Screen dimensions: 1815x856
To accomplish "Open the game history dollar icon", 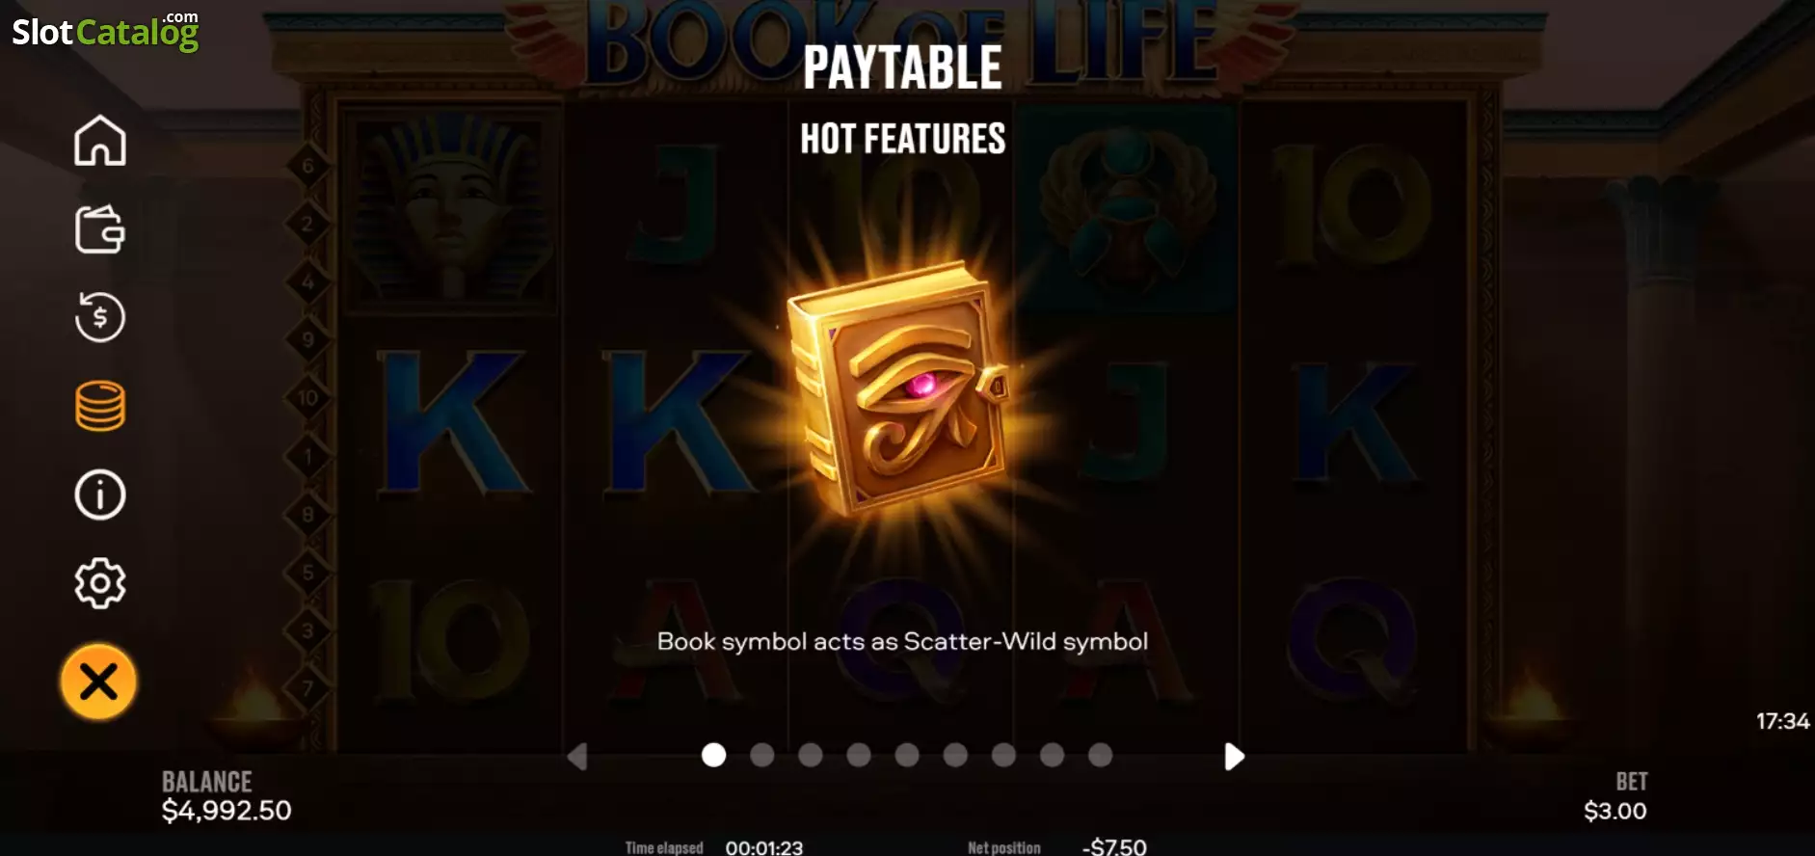I will 100,317.
